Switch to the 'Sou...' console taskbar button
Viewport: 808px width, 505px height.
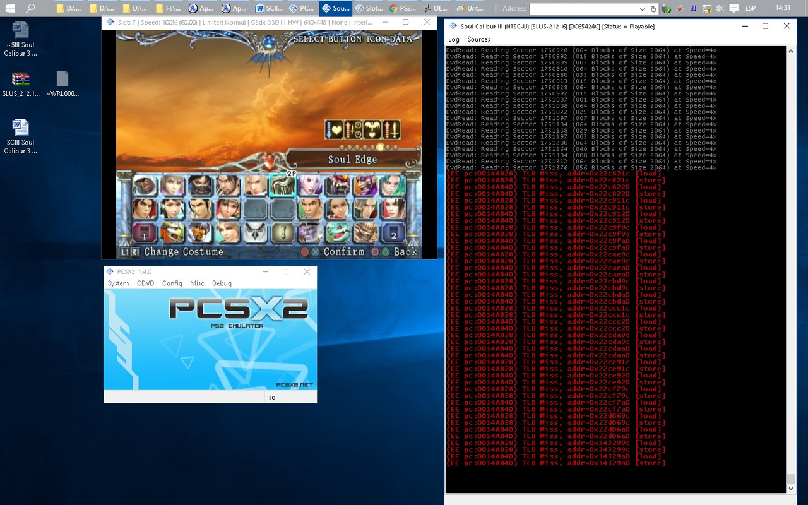pos(335,8)
